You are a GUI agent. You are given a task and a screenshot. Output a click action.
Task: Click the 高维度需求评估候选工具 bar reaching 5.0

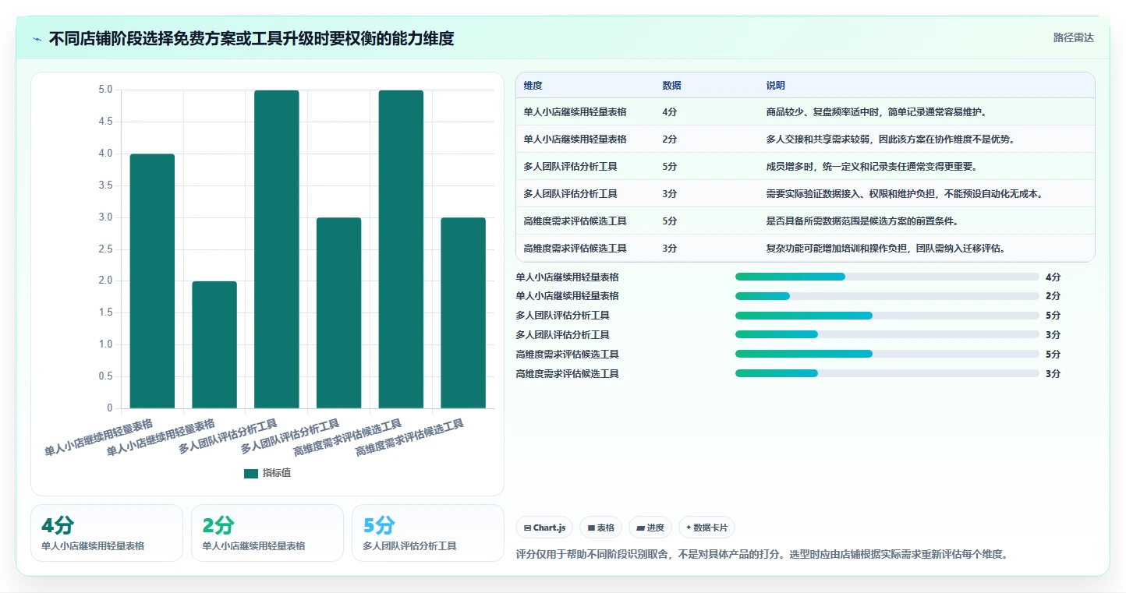coord(401,249)
